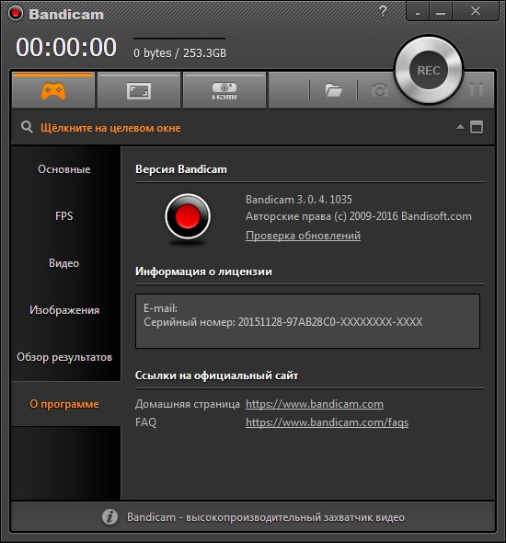Toggle the window mode icon beside arrow
The width and height of the screenshot is (506, 543).
(x=477, y=127)
